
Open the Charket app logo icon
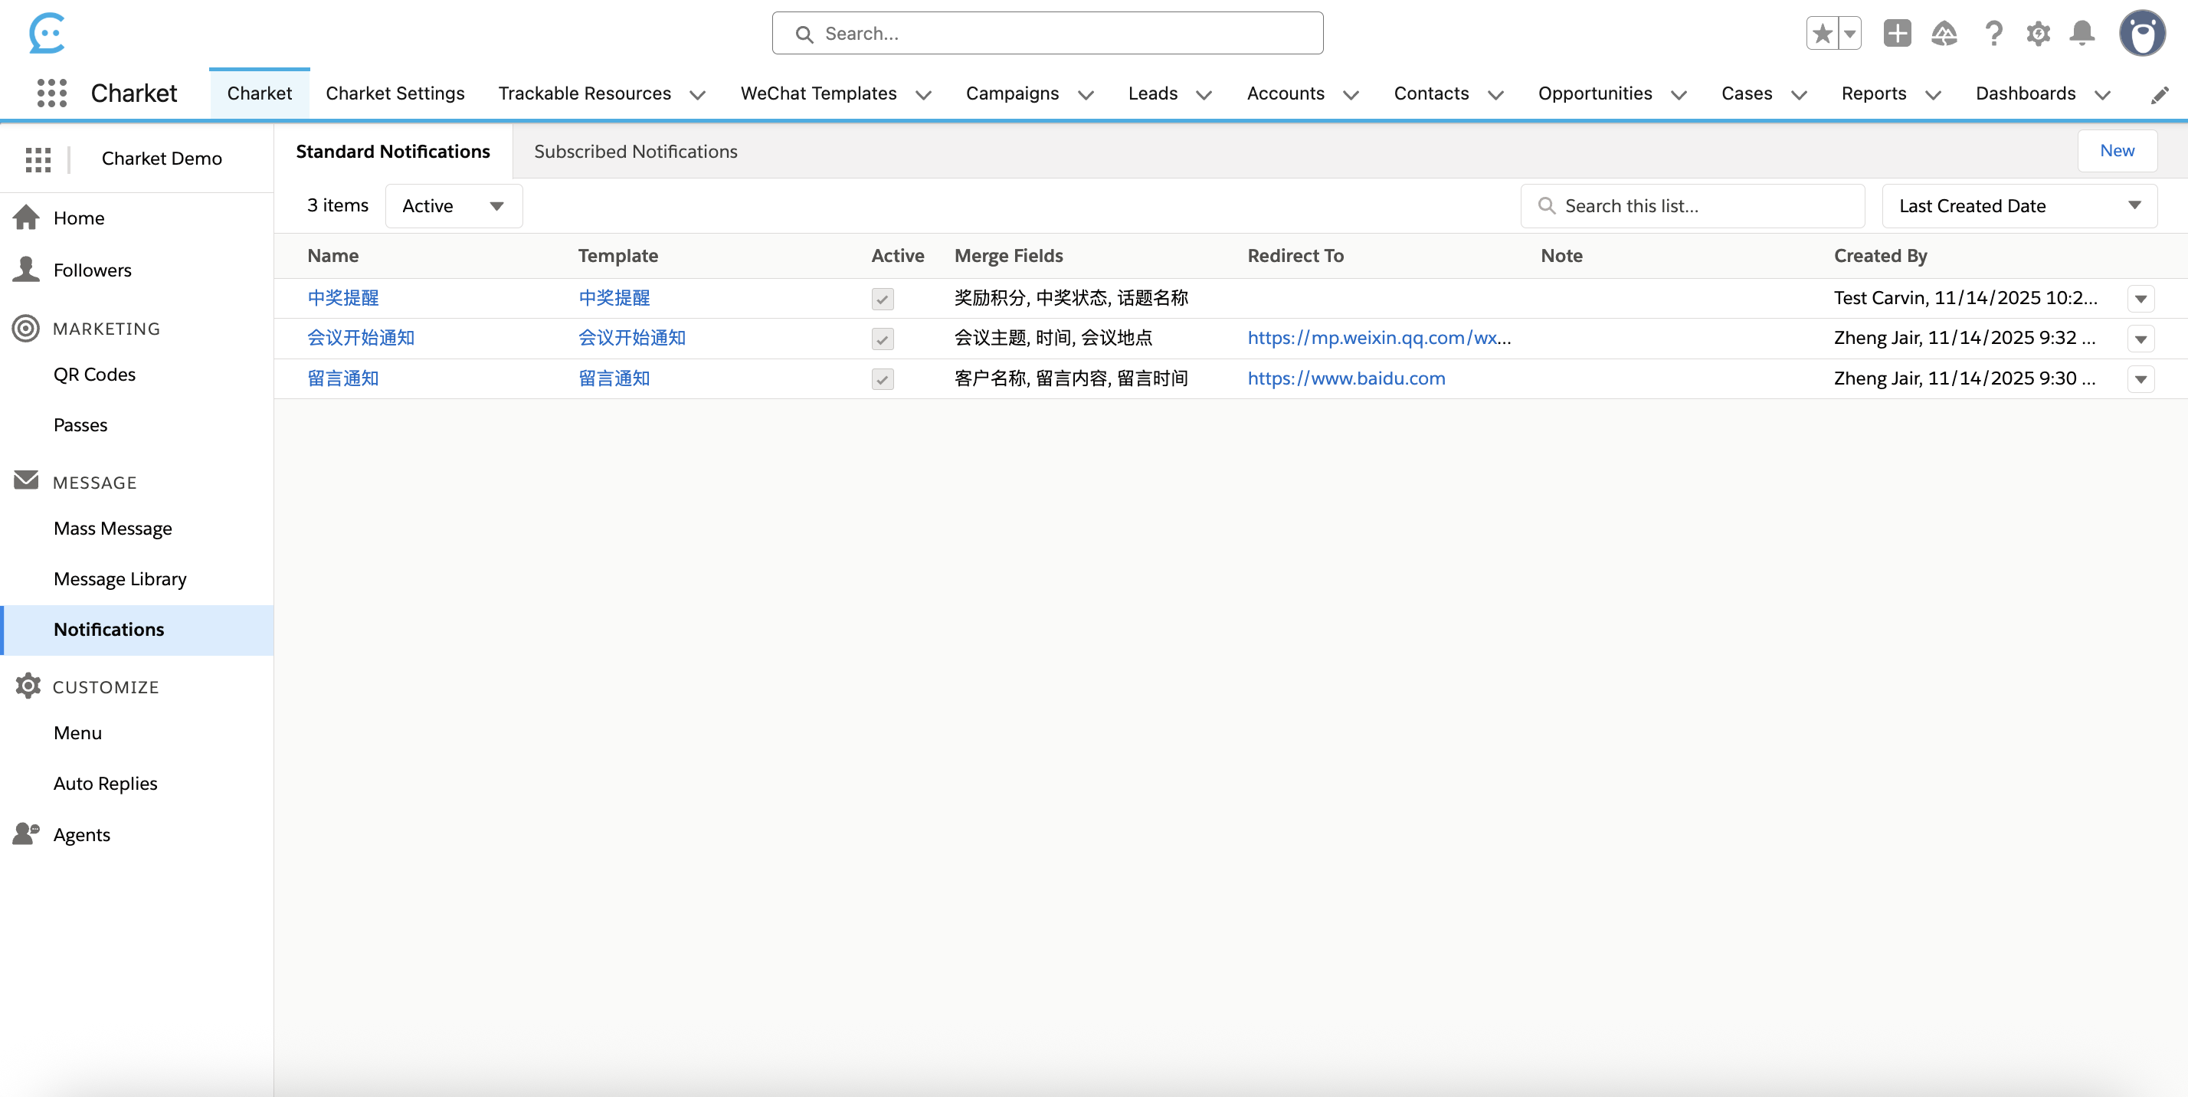tap(47, 33)
